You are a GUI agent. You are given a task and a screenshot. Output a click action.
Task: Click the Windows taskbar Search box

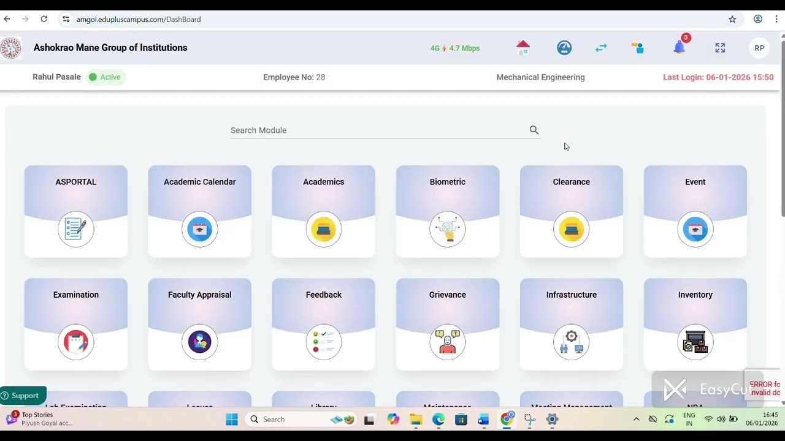pos(302,420)
